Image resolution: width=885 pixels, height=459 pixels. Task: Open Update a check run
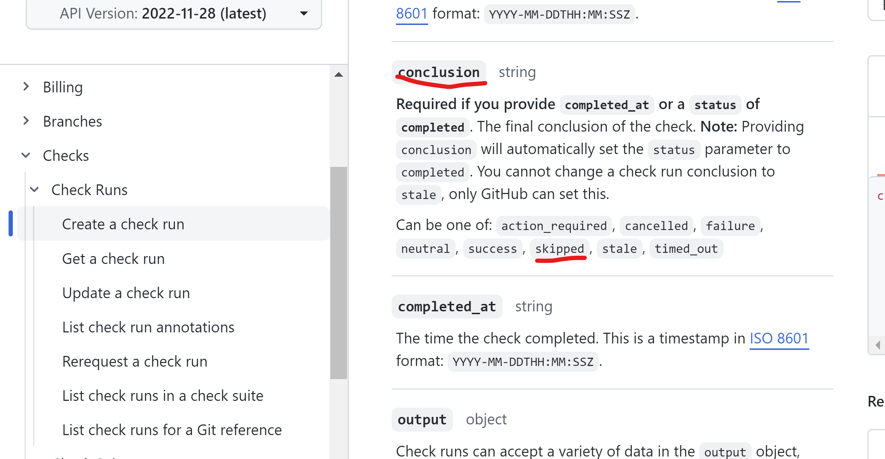tap(126, 293)
